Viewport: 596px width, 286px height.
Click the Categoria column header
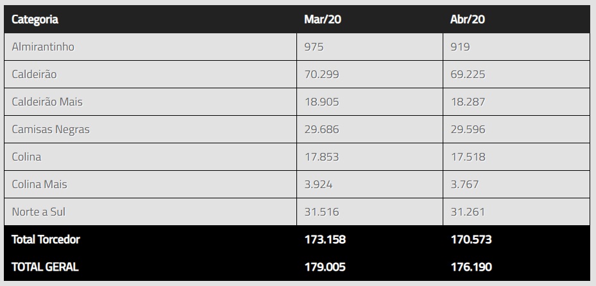35,19
